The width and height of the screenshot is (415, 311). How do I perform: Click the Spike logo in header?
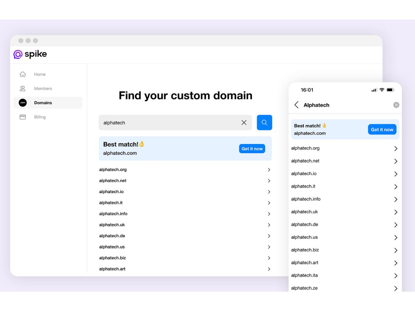pos(30,54)
